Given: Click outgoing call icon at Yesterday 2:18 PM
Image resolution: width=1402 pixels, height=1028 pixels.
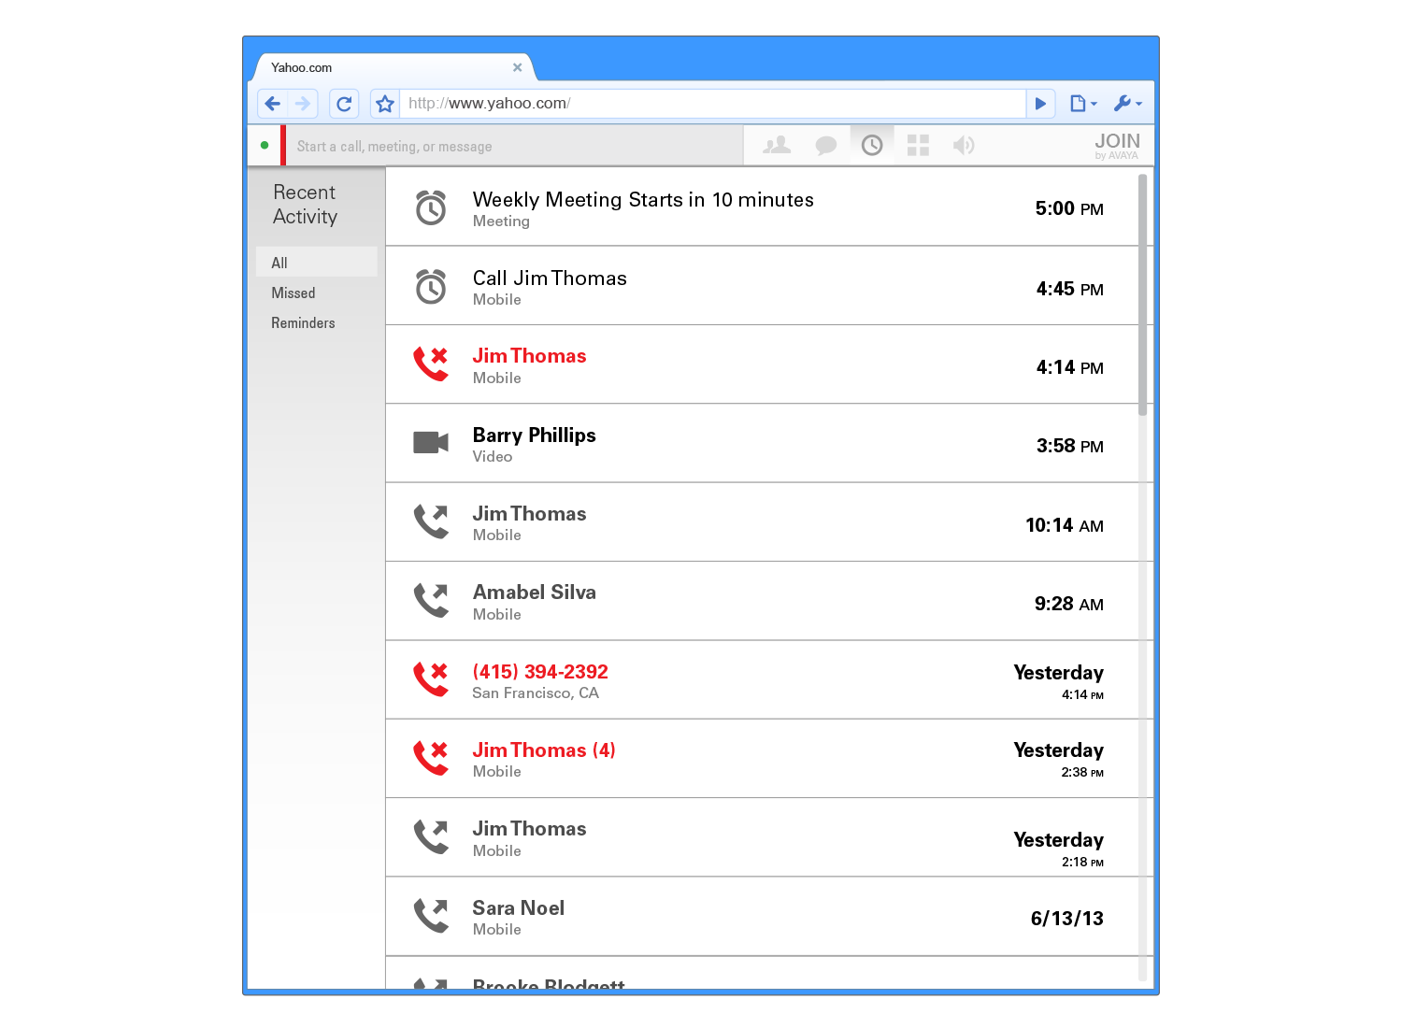Looking at the screenshot, I should pos(431,836).
